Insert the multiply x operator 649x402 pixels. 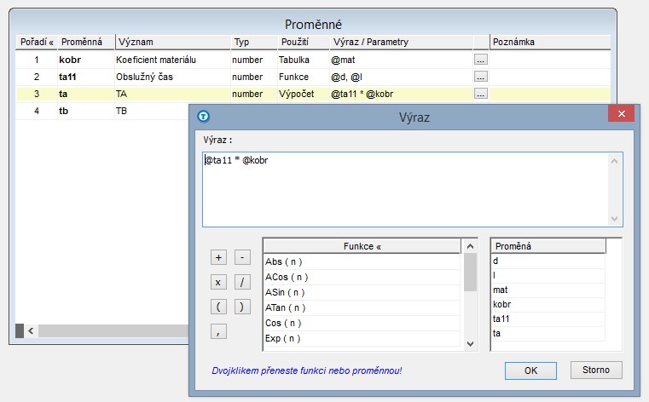pyautogui.click(x=218, y=282)
